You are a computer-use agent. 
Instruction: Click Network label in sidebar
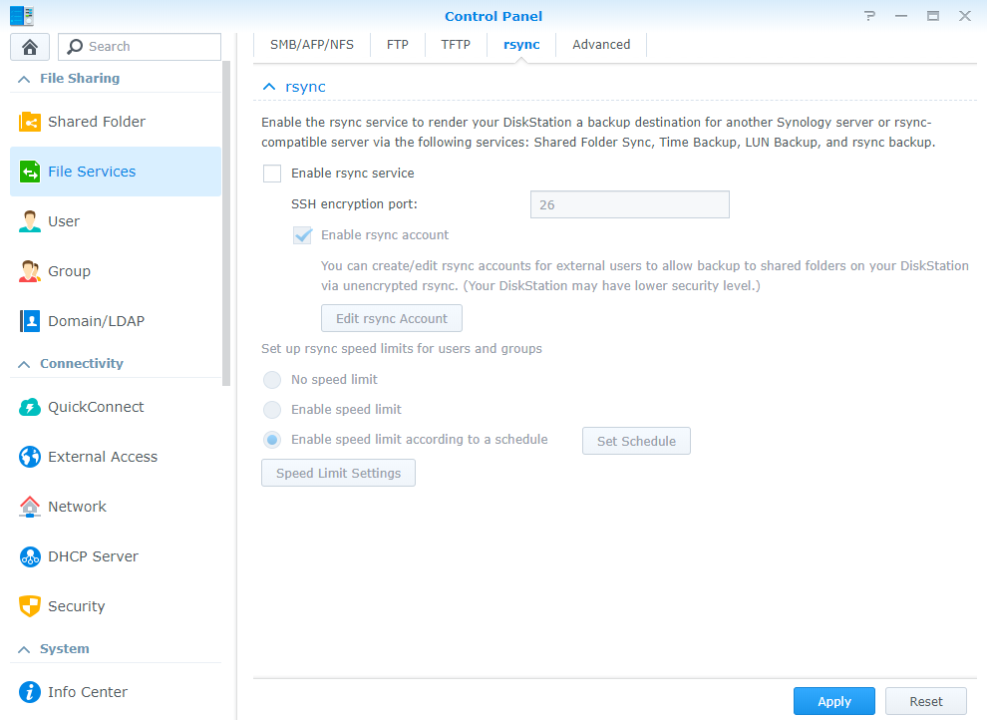pos(77,507)
